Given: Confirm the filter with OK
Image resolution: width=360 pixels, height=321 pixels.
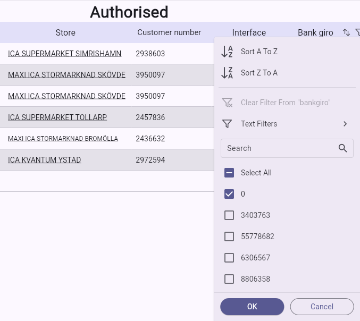Looking at the screenshot, I should (x=252, y=307).
